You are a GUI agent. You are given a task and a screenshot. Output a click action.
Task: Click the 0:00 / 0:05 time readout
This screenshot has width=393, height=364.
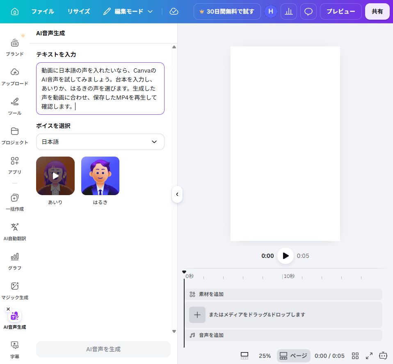[329, 356]
